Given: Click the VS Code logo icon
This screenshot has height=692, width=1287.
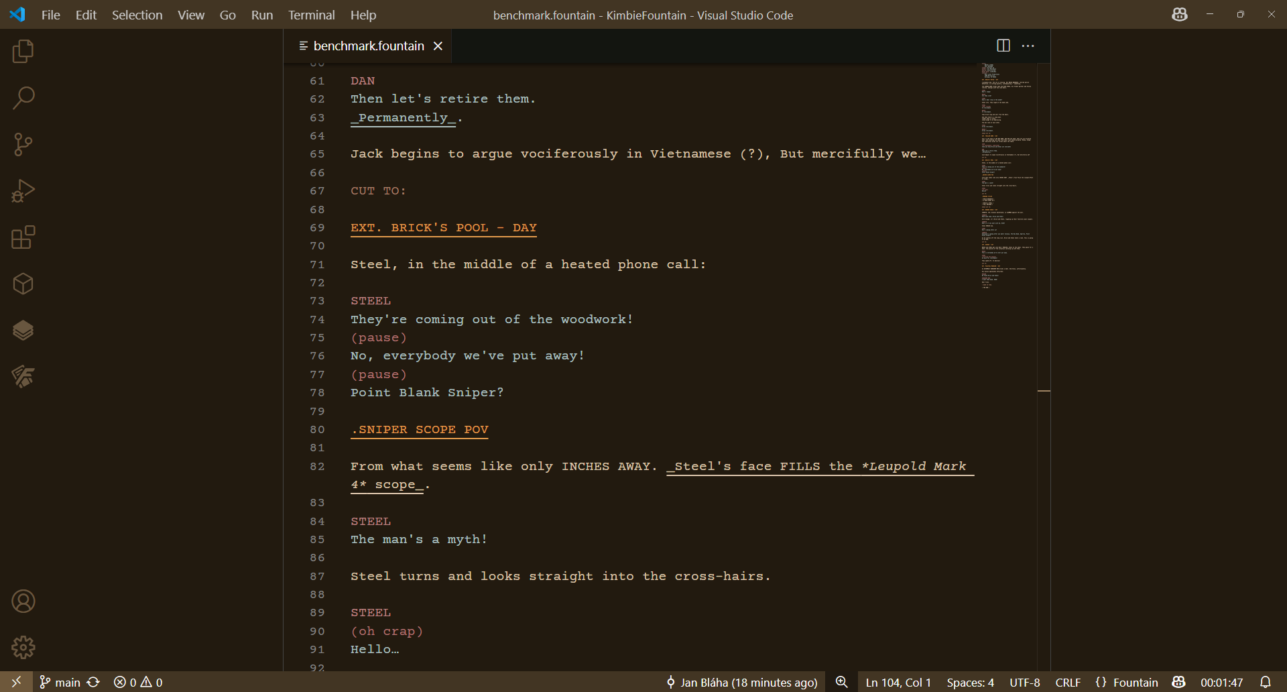Looking at the screenshot, I should (17, 15).
